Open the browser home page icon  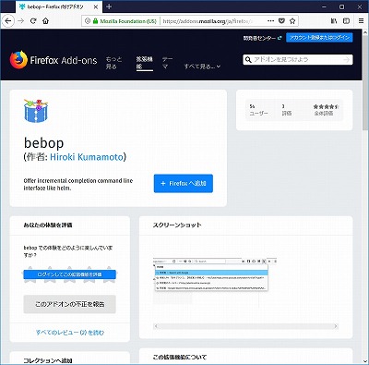(45, 21)
